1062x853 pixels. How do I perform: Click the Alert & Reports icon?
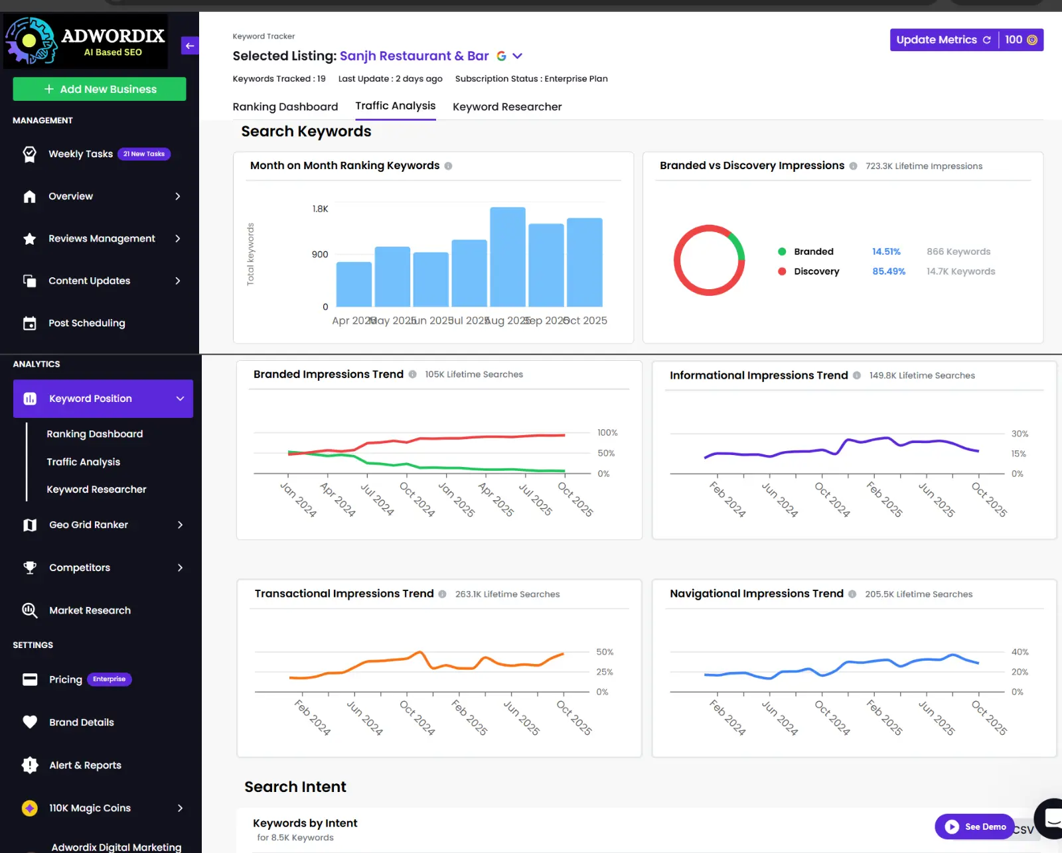[x=30, y=765]
